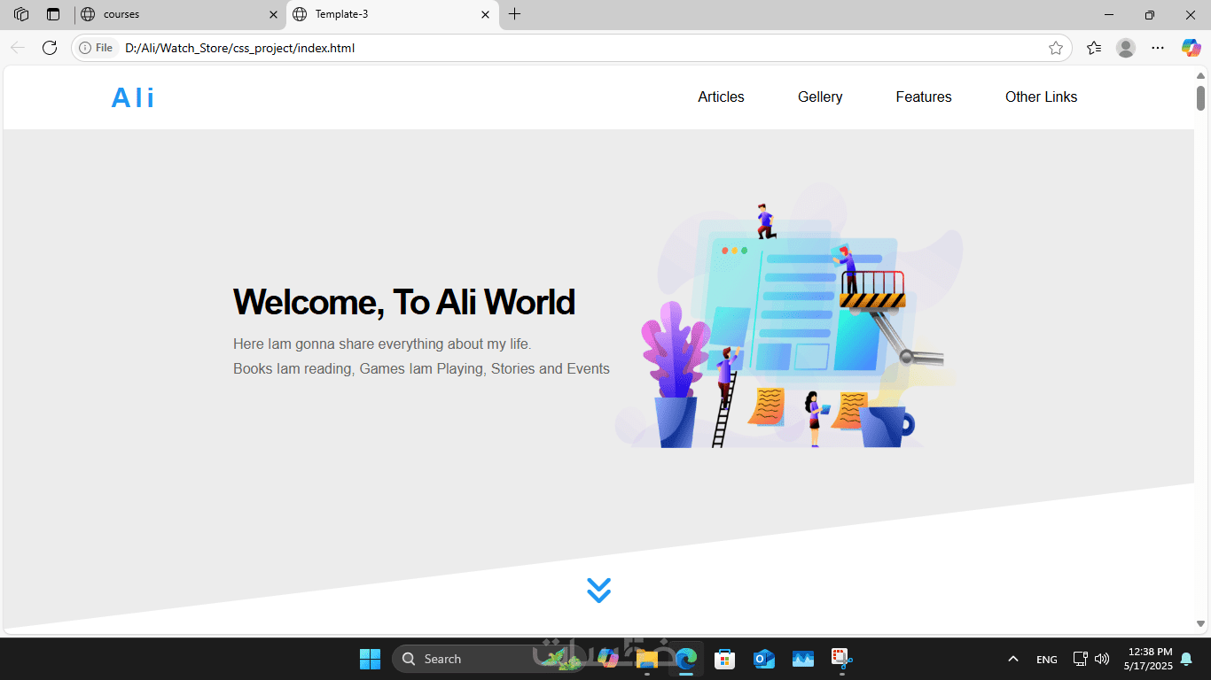Click the landing illustration image

point(789,316)
